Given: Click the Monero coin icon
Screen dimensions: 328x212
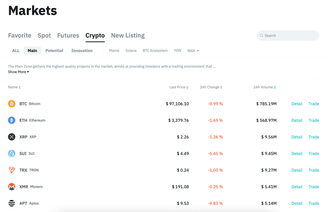Looking at the screenshot, I should 12,186.
